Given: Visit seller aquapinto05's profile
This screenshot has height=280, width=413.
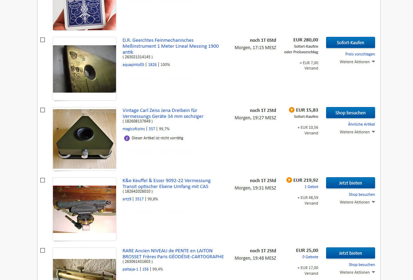Looking at the screenshot, I should (x=133, y=65).
